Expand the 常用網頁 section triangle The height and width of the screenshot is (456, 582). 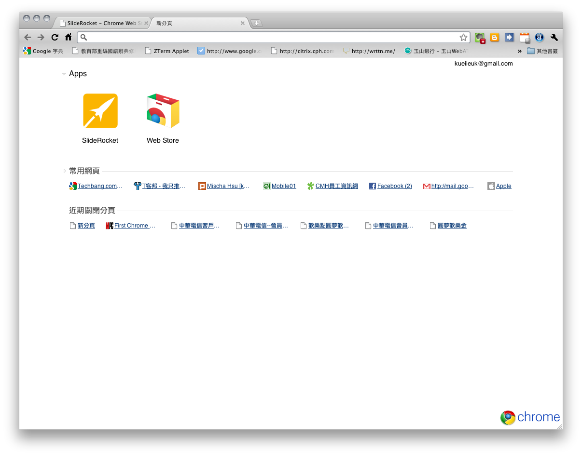coord(64,171)
